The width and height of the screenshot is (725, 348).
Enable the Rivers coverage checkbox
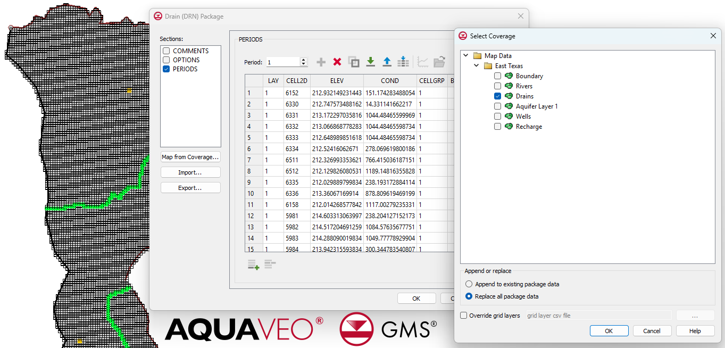click(x=497, y=86)
